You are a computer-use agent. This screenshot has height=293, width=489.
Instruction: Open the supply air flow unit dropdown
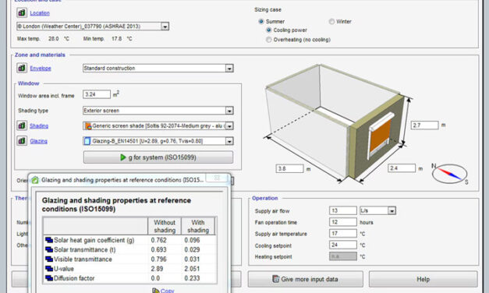pos(392,210)
